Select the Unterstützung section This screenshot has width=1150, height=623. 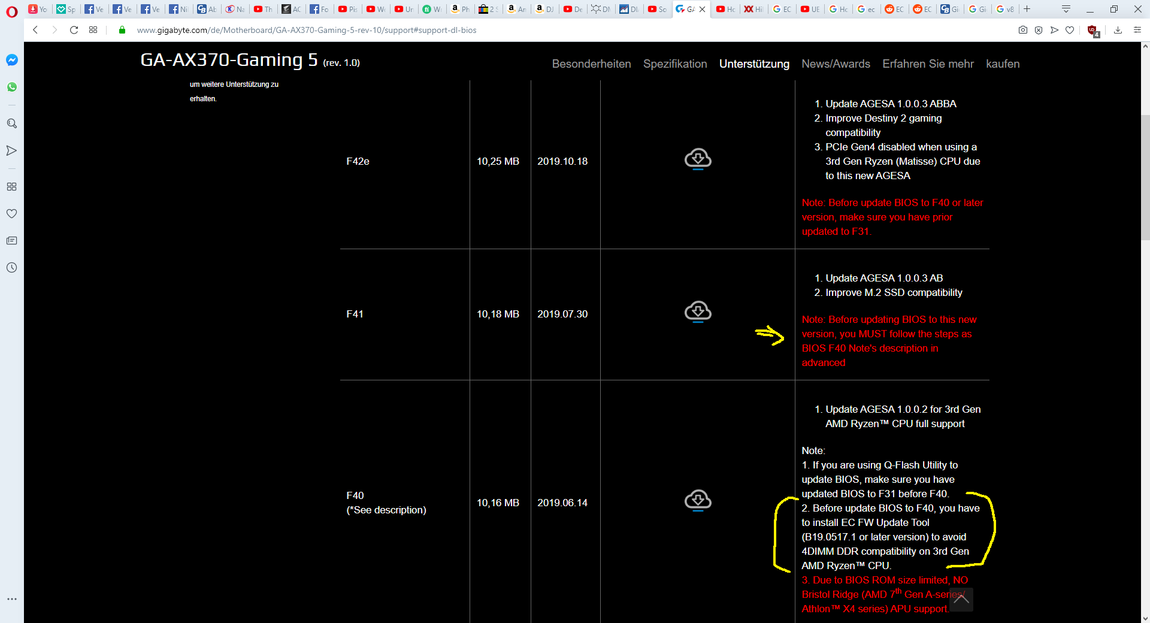click(754, 63)
